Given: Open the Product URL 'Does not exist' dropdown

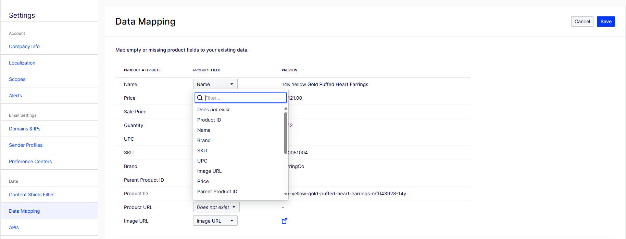Looking at the screenshot, I should [216, 207].
